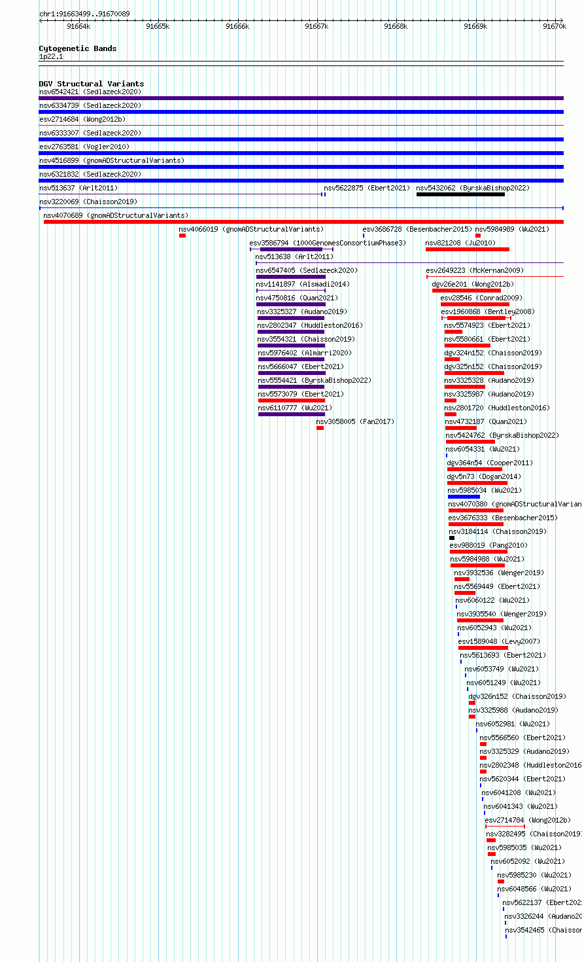
Task: Open nsv6547405 (Sedlazeck2020) label
Action: pos(307,271)
